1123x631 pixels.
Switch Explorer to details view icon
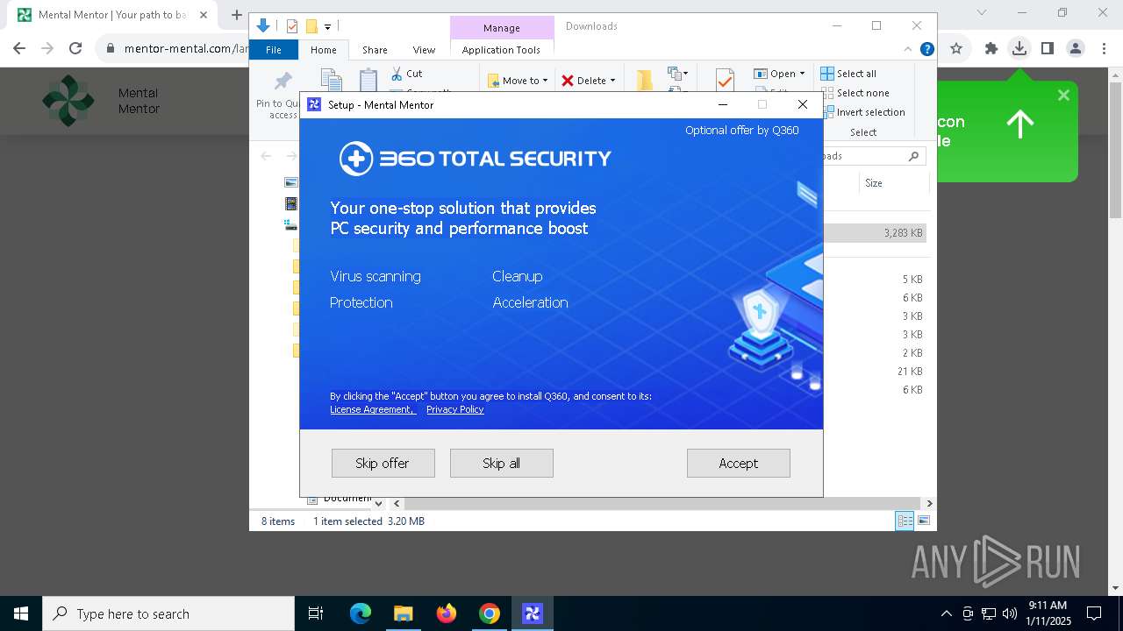tap(905, 521)
